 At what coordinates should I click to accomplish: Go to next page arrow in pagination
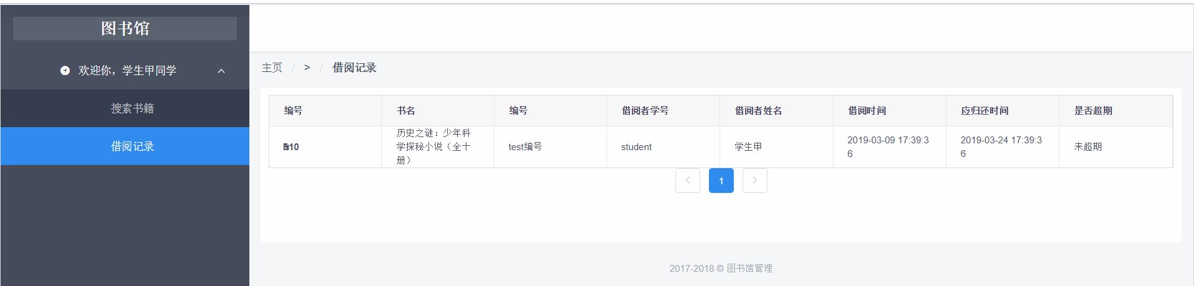[x=754, y=181]
